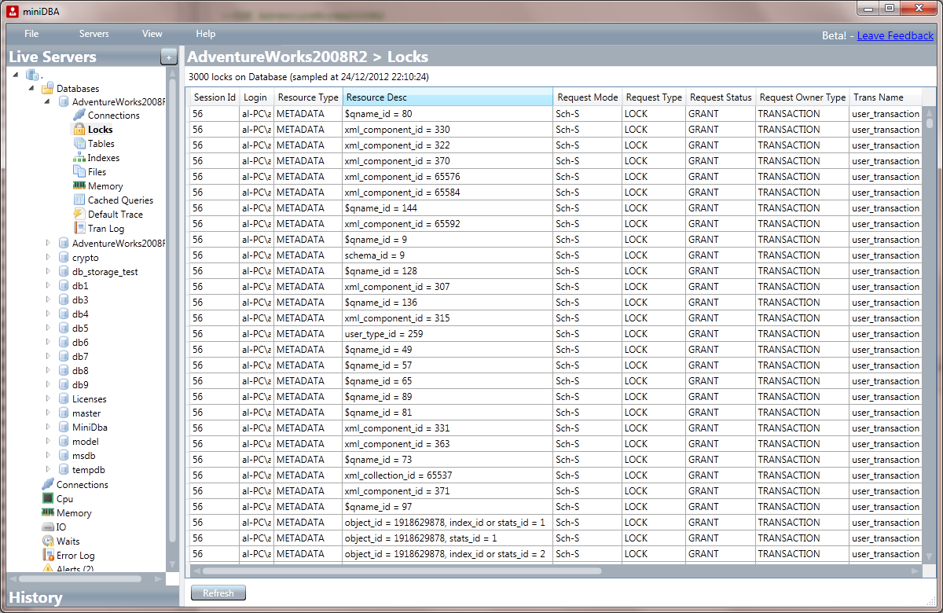This screenshot has width=943, height=613.
Task: Click the IO disk icon
Action: (x=48, y=527)
